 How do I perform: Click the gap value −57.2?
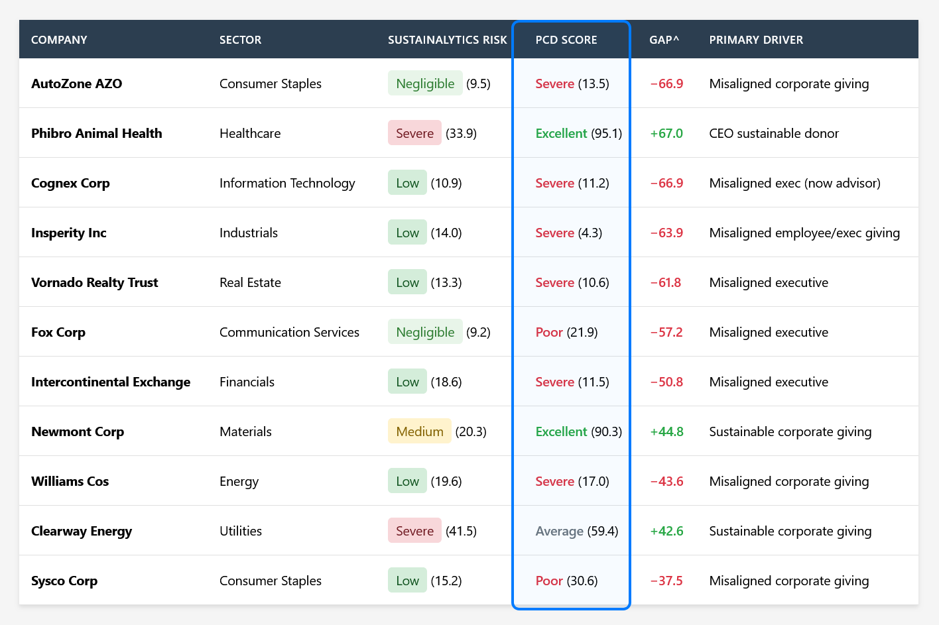[666, 332]
